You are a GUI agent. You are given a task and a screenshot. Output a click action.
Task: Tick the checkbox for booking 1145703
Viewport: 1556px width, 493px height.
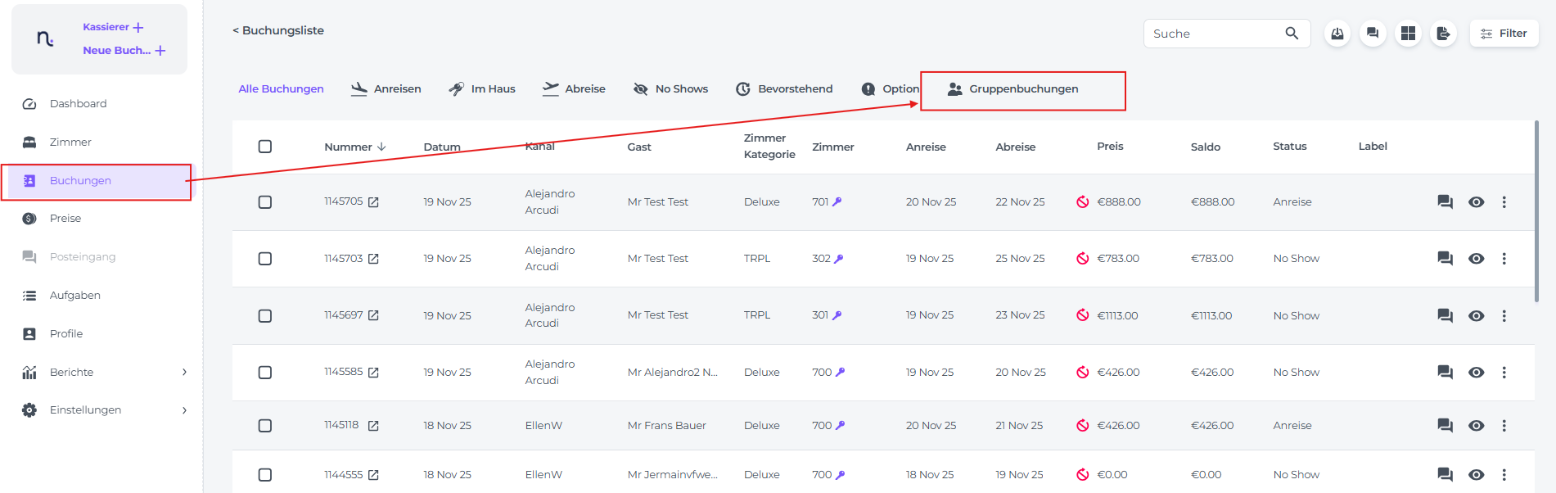pyautogui.click(x=265, y=259)
